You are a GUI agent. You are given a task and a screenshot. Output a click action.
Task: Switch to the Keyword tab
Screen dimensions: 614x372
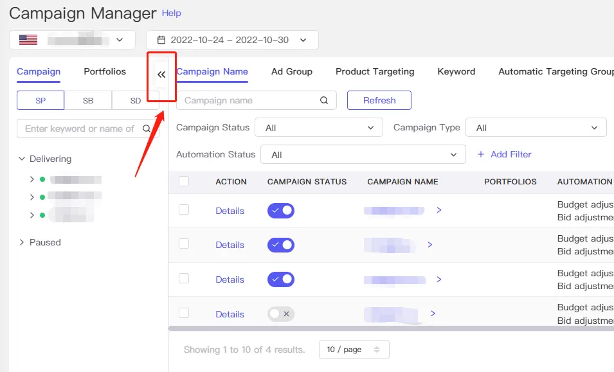[456, 71]
